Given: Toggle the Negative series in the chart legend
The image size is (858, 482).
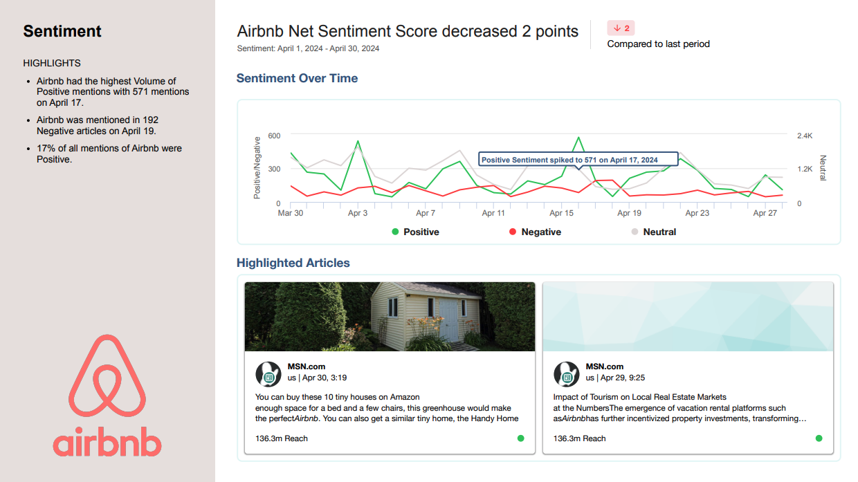Looking at the screenshot, I should [540, 232].
